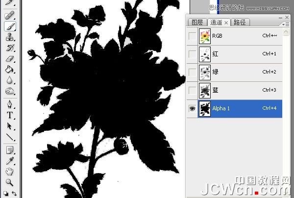Show the 绿 channel visibility box
The image size is (294, 198).
click(192, 72)
